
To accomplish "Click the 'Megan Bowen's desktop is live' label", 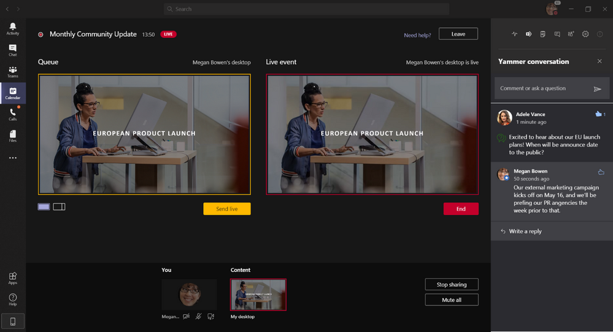I will [x=442, y=62].
